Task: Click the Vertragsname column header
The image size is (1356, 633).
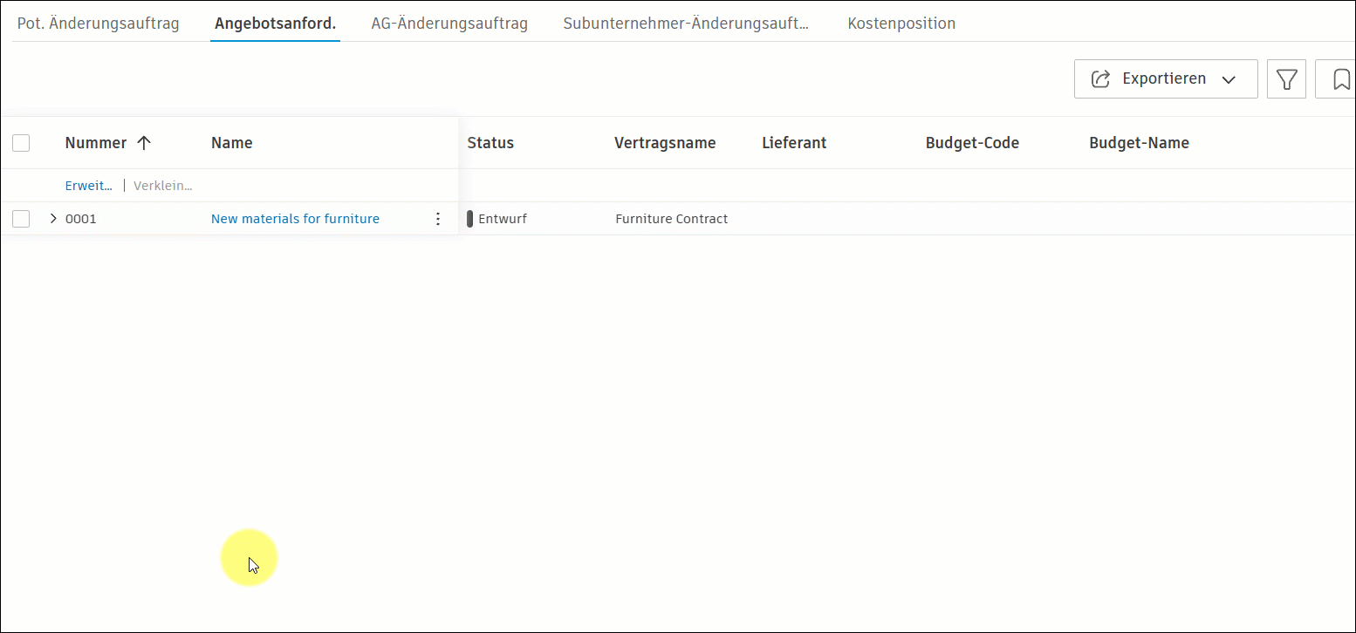Action: [x=665, y=142]
